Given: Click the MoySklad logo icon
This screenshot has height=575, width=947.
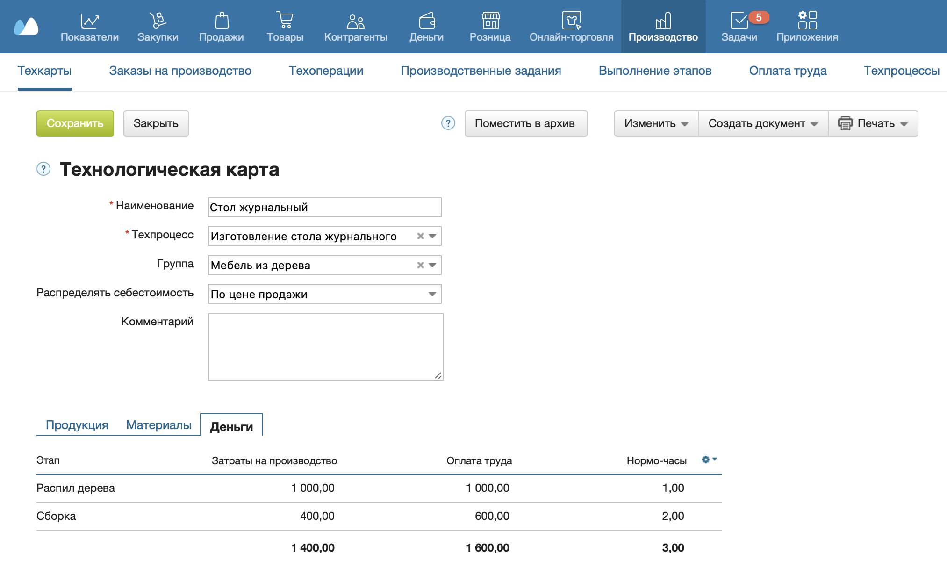Looking at the screenshot, I should [x=26, y=27].
